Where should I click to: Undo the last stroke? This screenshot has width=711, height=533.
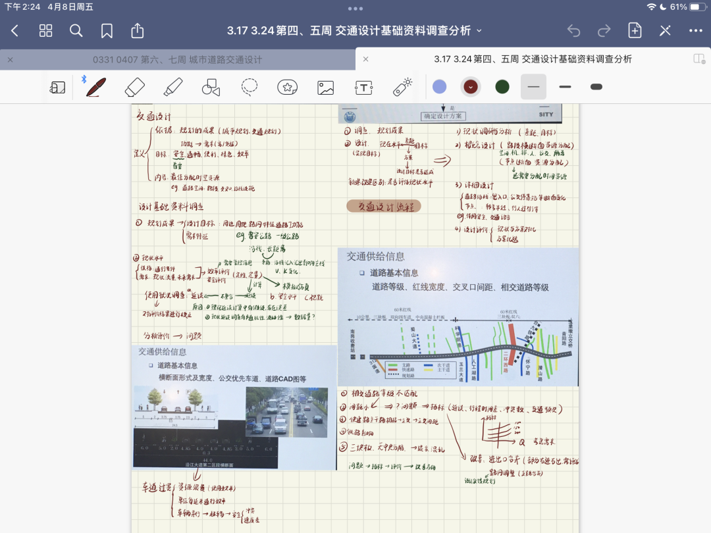pyautogui.click(x=573, y=30)
